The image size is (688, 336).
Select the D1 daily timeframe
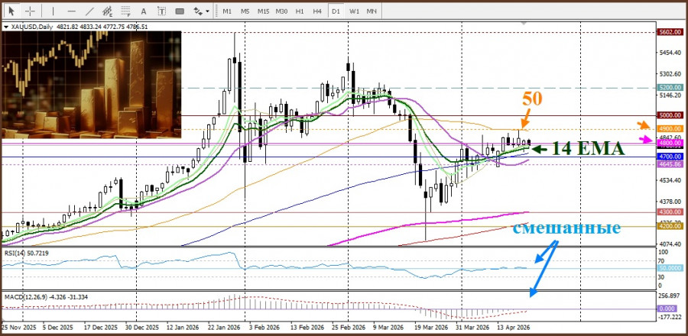(x=336, y=11)
